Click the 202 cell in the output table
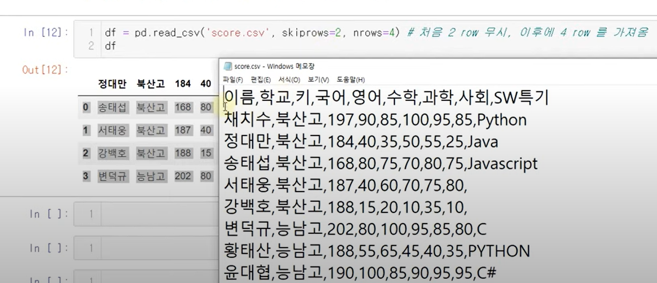This screenshot has height=283, width=657. tap(183, 176)
